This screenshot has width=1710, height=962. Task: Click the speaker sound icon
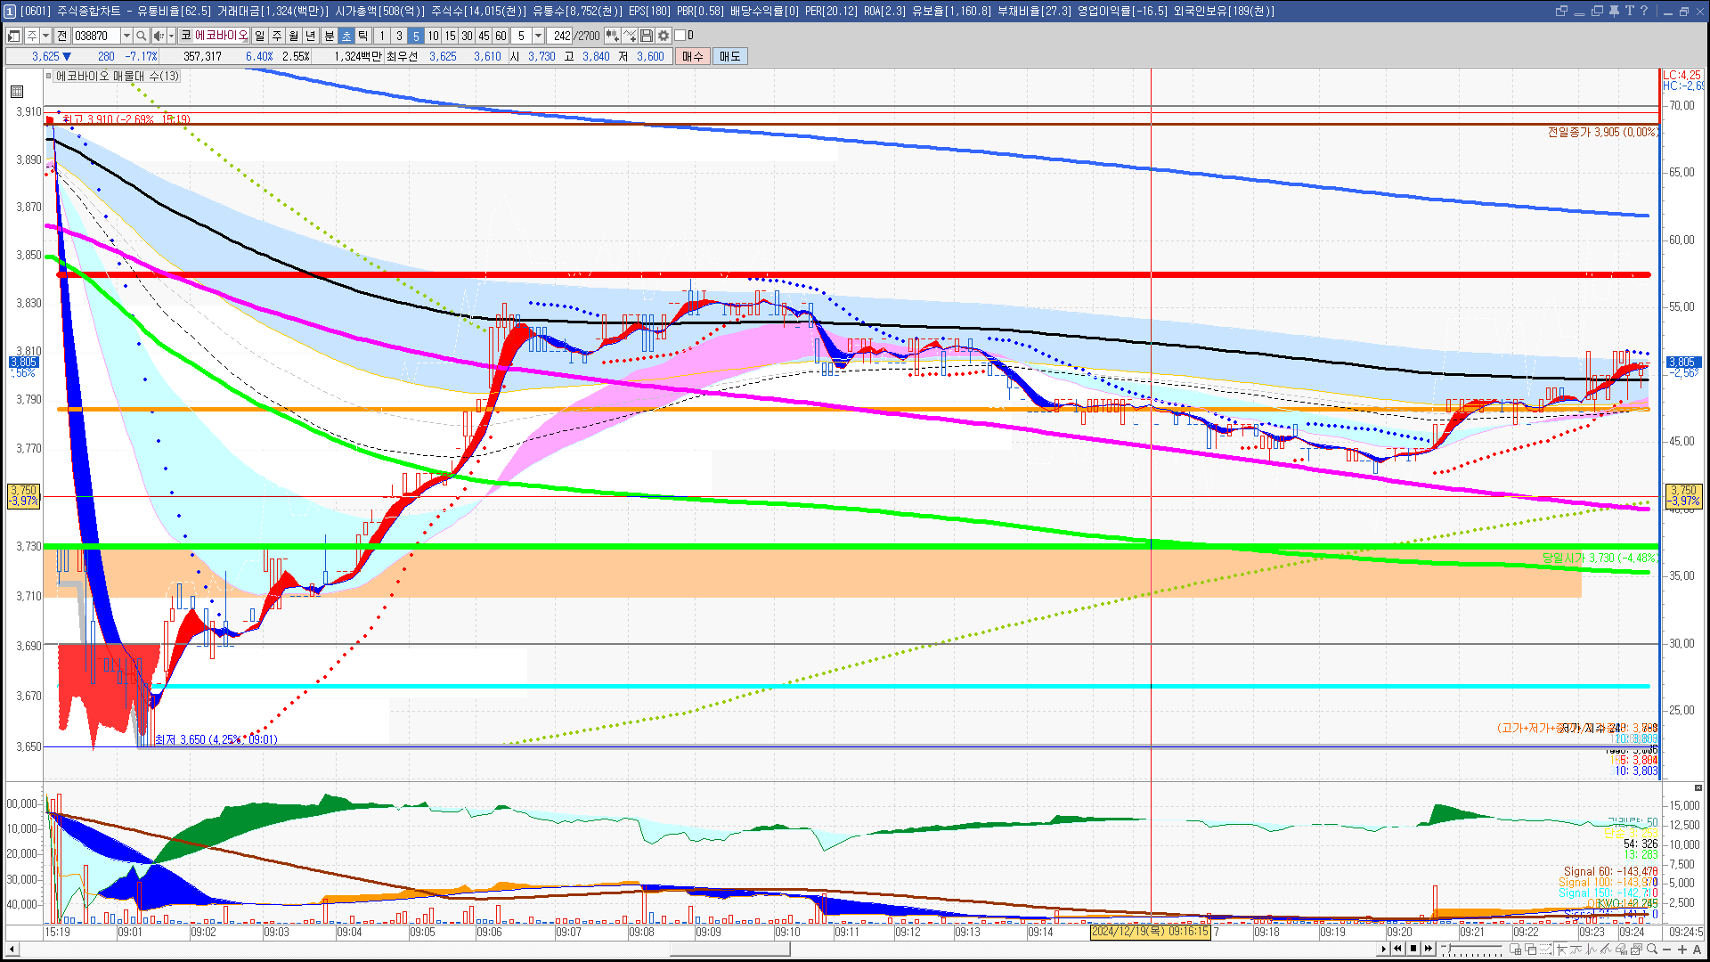(159, 36)
